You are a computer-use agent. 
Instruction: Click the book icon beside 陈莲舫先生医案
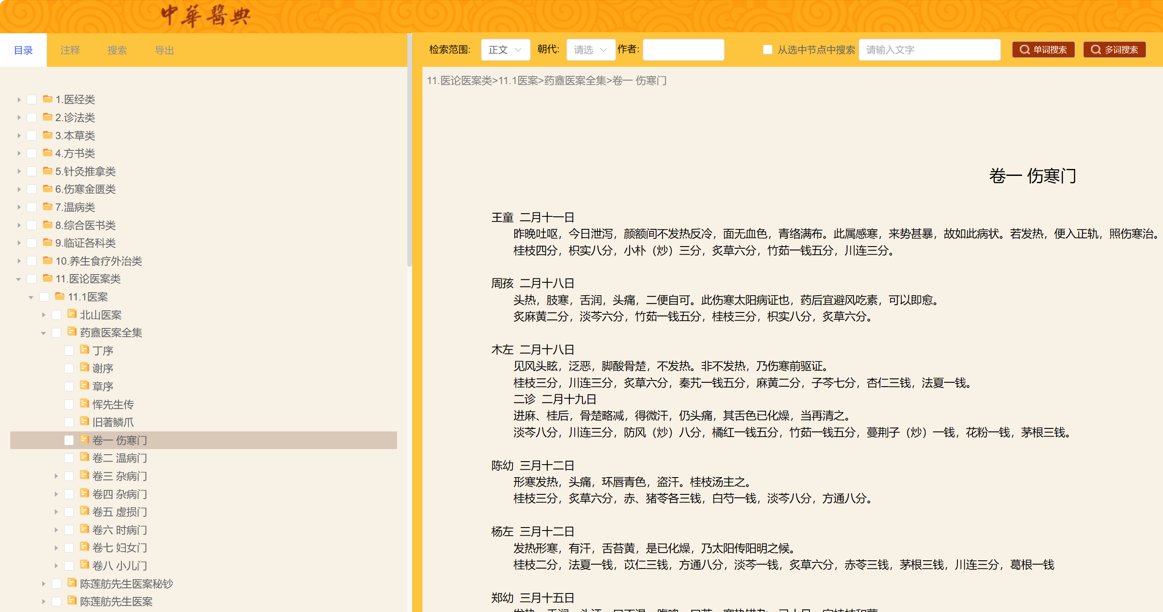click(72, 601)
